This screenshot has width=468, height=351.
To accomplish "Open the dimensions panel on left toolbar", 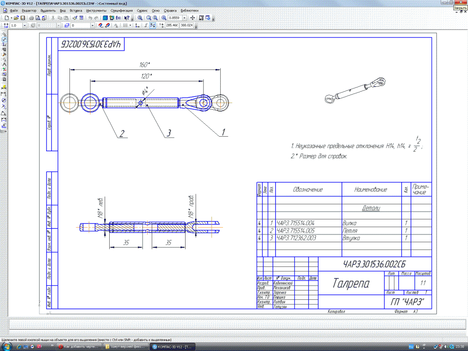I will (x=4, y=39).
